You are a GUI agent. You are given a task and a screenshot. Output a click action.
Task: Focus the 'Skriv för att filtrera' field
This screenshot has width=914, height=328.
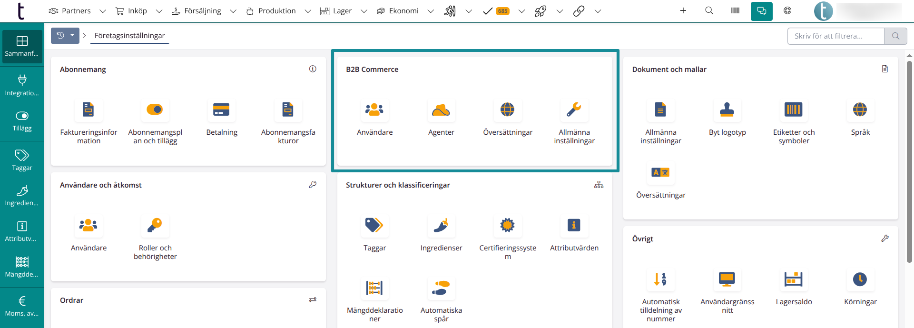click(835, 36)
